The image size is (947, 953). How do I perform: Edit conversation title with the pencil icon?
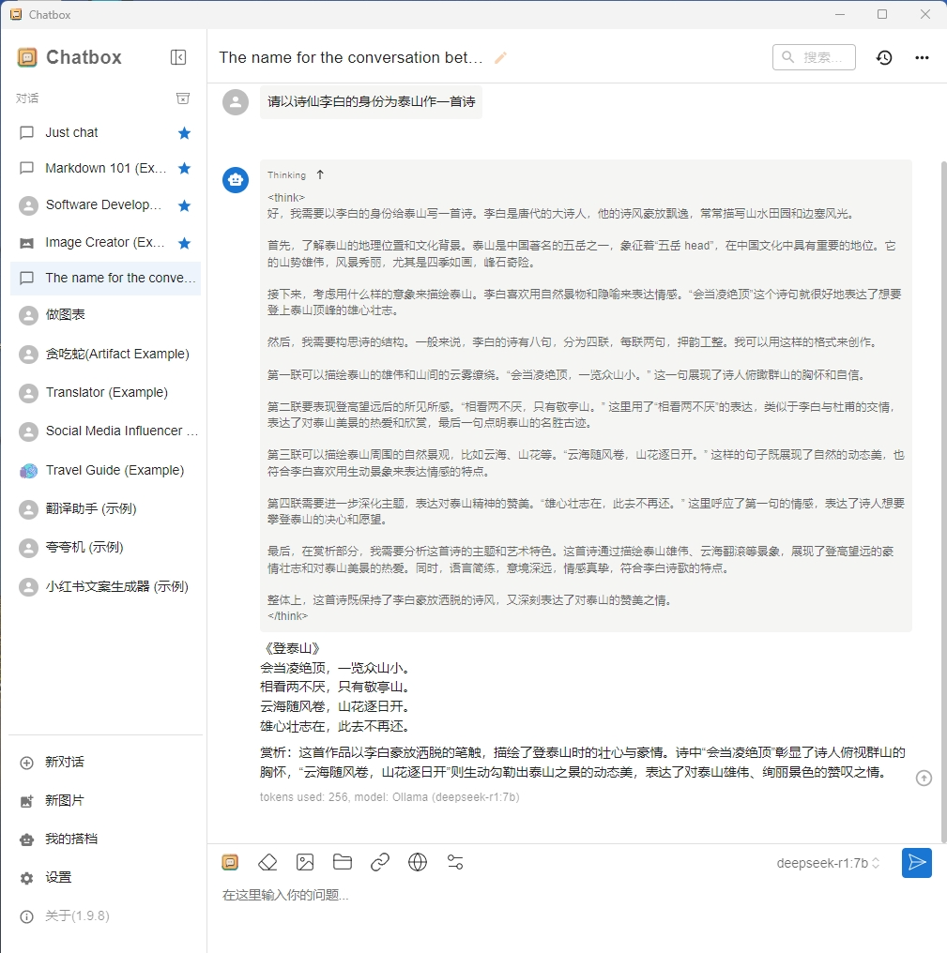click(x=500, y=58)
